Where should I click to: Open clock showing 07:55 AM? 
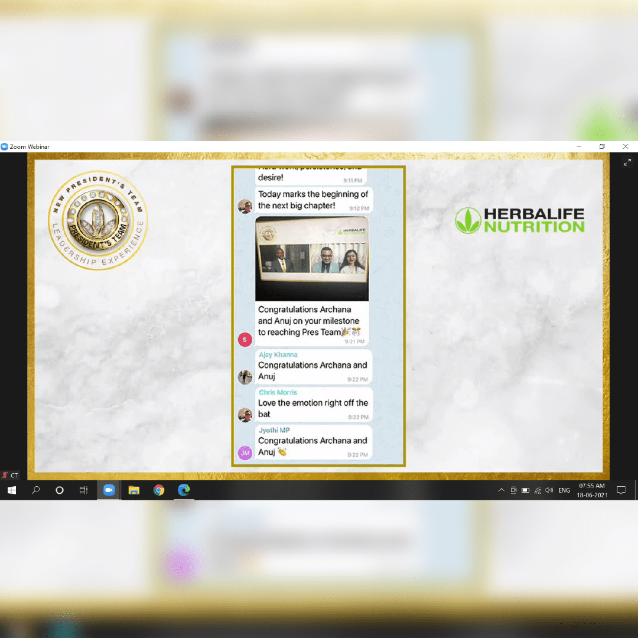(591, 490)
